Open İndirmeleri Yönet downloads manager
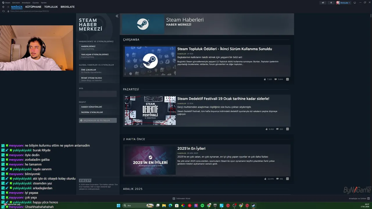 pos(181,199)
